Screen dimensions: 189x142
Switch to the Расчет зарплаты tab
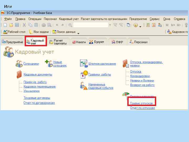[x=59, y=42]
